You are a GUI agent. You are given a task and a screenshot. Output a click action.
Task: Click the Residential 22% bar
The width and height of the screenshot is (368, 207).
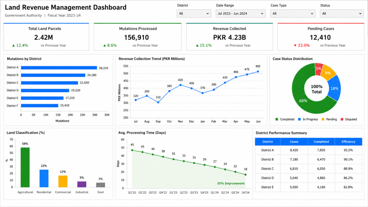click(x=44, y=178)
